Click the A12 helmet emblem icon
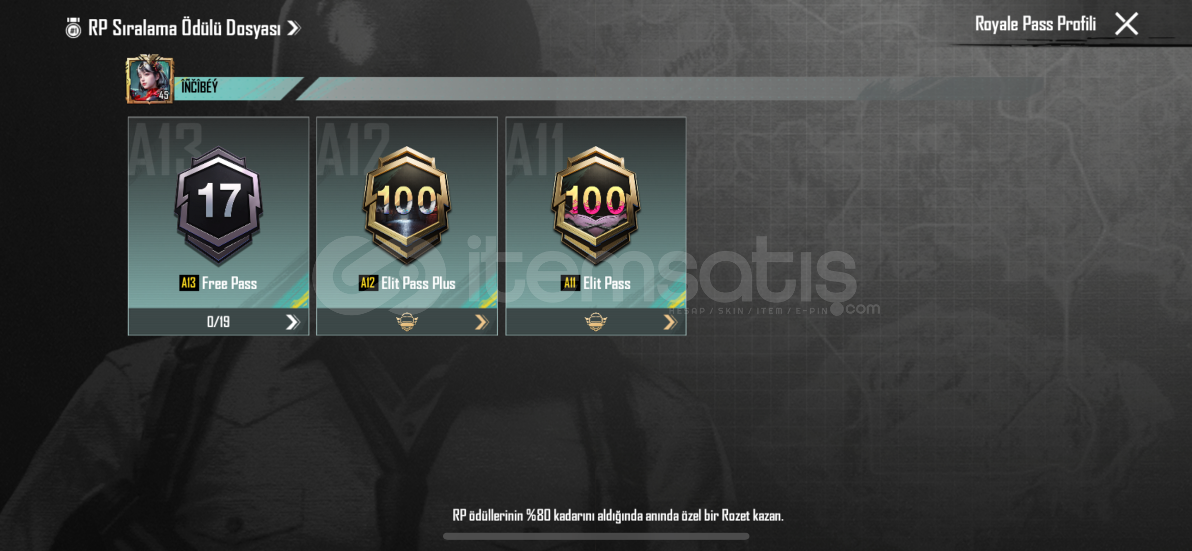Image resolution: width=1192 pixels, height=551 pixels. pos(407,322)
